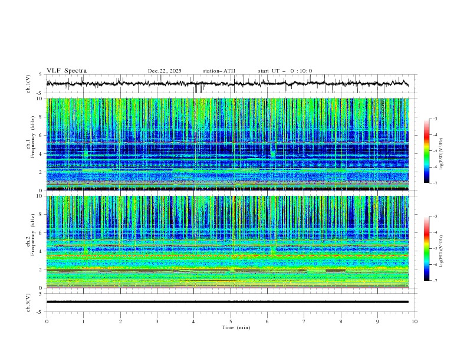Viewport: 467px width, 361px height.
Task: Click the ch.2 spectrogram color bar
Action: 426,248
